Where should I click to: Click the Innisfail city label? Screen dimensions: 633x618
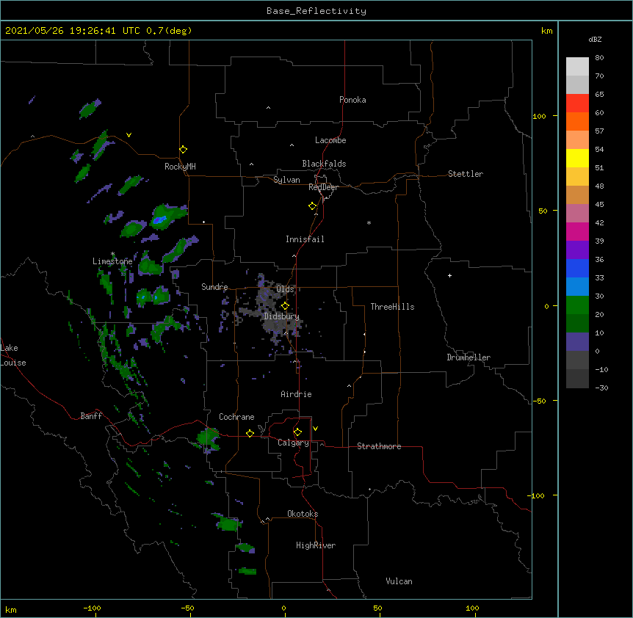tap(305, 239)
